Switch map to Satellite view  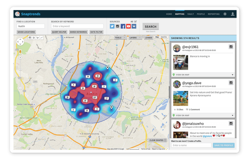tap(164, 37)
